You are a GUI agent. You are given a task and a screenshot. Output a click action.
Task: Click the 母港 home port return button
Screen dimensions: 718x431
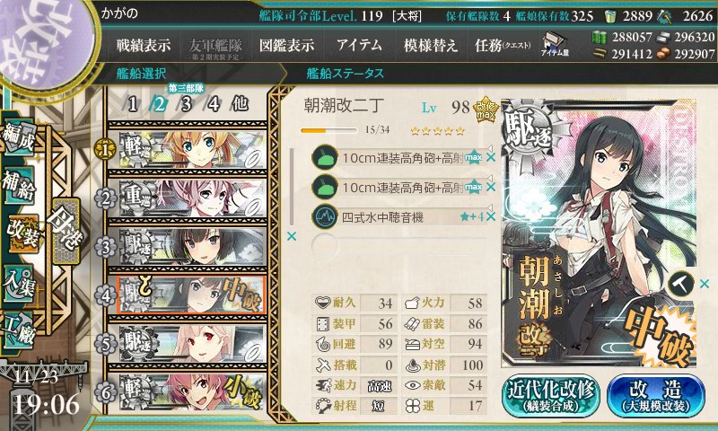click(x=66, y=232)
